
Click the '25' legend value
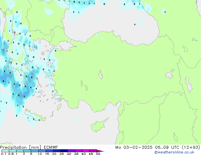[x=62, y=154]
